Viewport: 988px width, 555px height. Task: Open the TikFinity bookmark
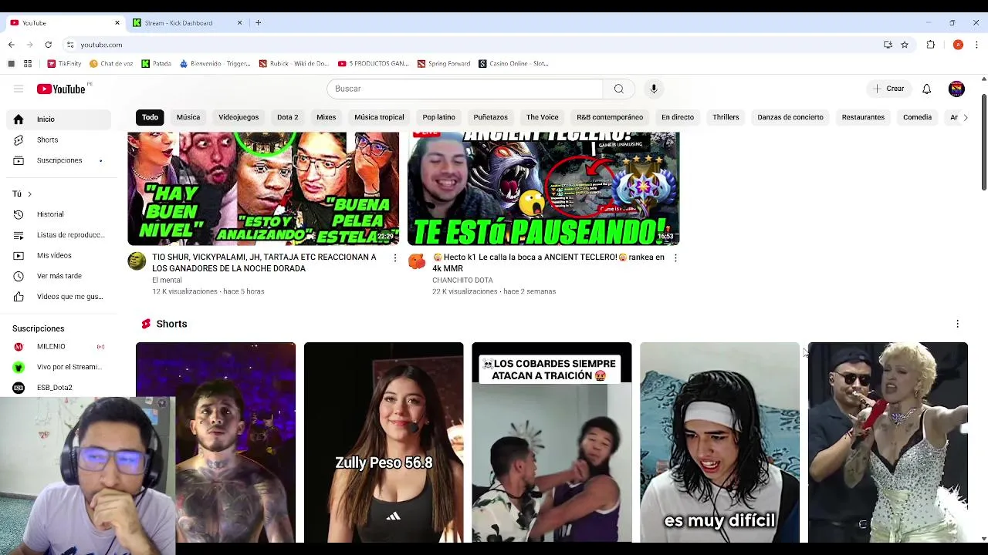(64, 63)
